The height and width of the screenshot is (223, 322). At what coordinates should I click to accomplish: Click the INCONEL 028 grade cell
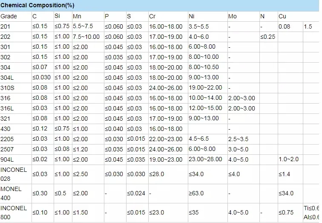click(x=14, y=174)
